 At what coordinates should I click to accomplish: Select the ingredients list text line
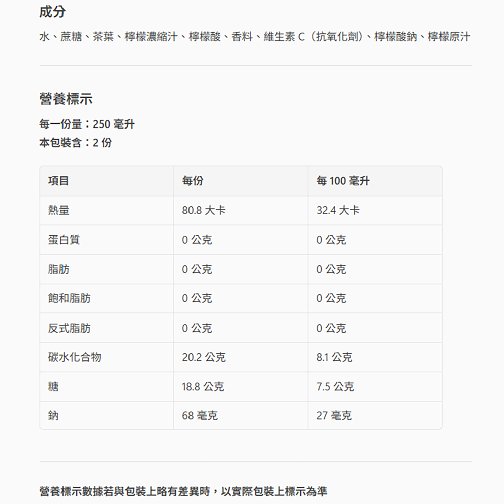255,37
